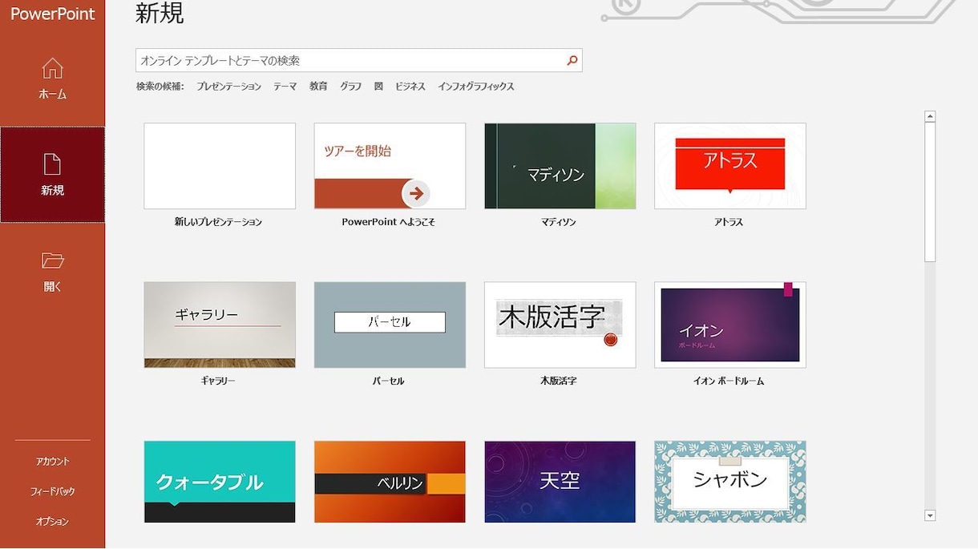978x549 pixels.
Task: Open フィードバック page
Action: click(x=52, y=491)
